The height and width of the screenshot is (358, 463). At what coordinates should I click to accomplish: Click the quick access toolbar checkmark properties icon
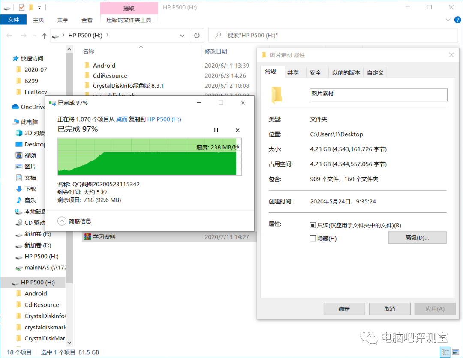click(21, 7)
